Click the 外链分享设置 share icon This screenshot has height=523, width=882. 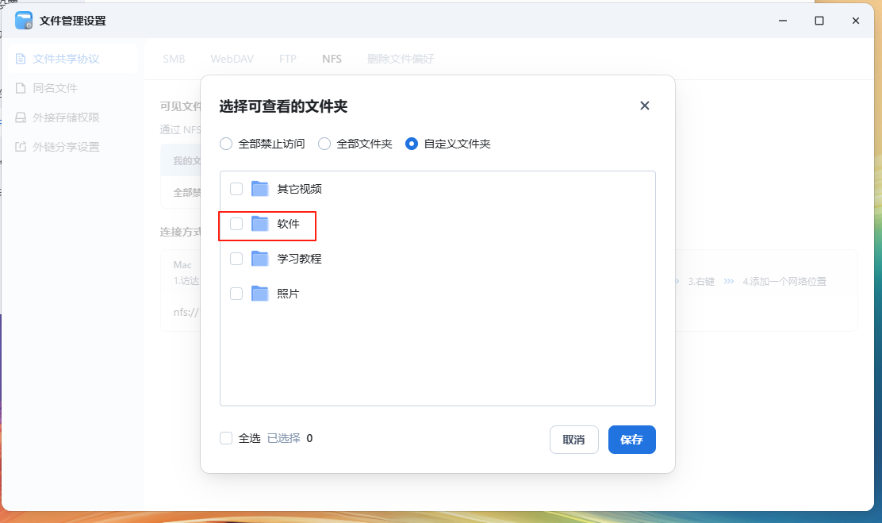(x=21, y=147)
